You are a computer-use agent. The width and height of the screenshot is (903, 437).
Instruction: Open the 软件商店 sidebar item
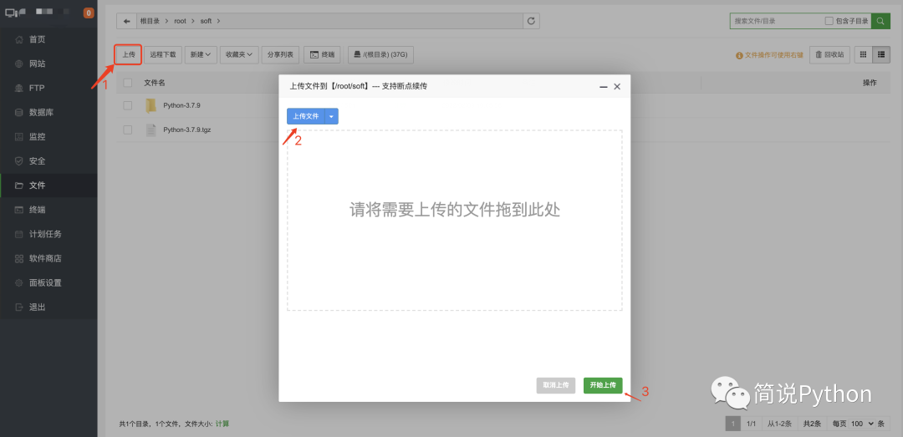tap(48, 258)
